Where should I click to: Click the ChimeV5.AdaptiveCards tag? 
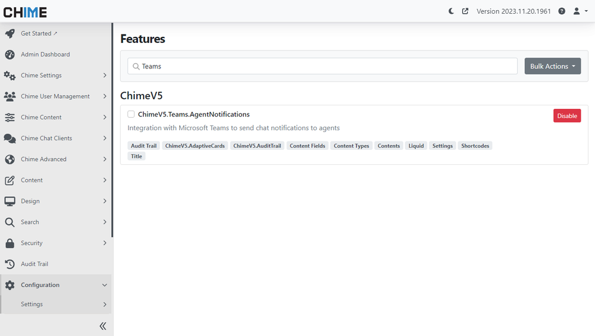[195, 146]
